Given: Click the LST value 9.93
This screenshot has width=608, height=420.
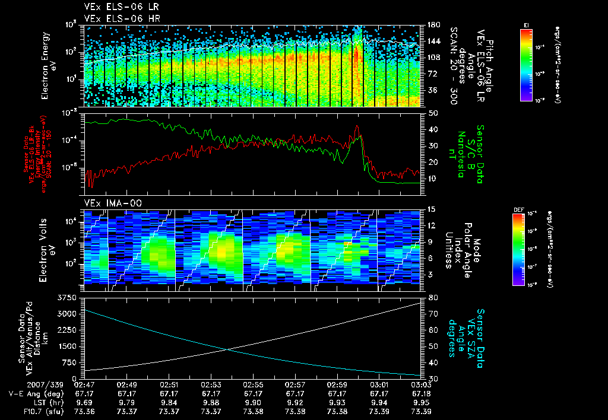Looking at the screenshot, I should [x=337, y=403].
